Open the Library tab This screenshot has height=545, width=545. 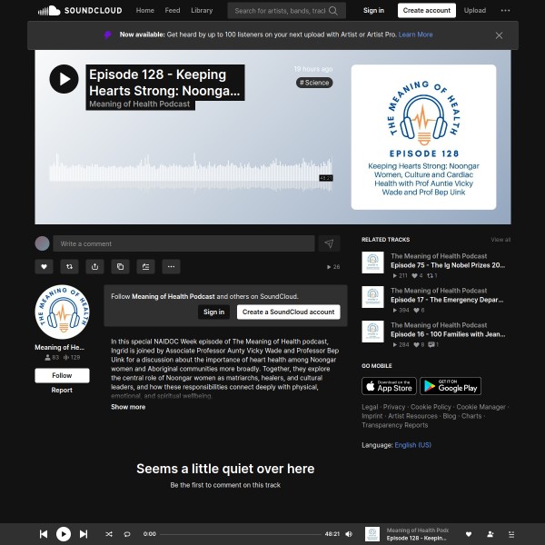[x=202, y=11]
